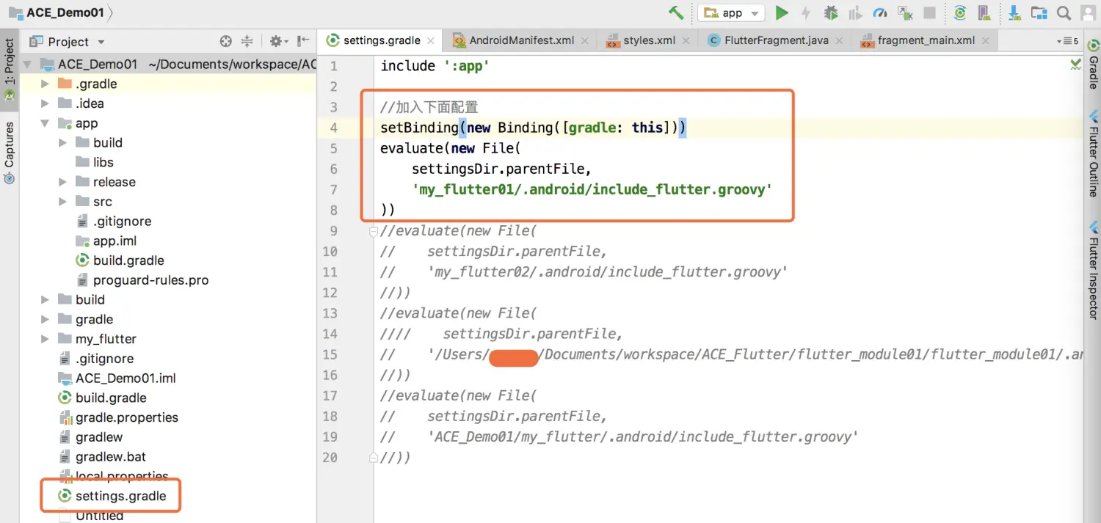
Task: Expand the .gradle folder
Action: point(46,84)
